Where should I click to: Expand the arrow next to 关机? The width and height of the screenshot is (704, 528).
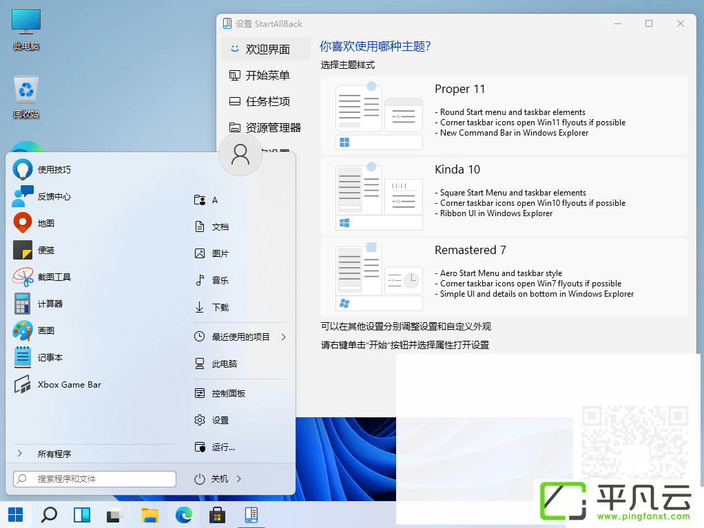(x=239, y=478)
